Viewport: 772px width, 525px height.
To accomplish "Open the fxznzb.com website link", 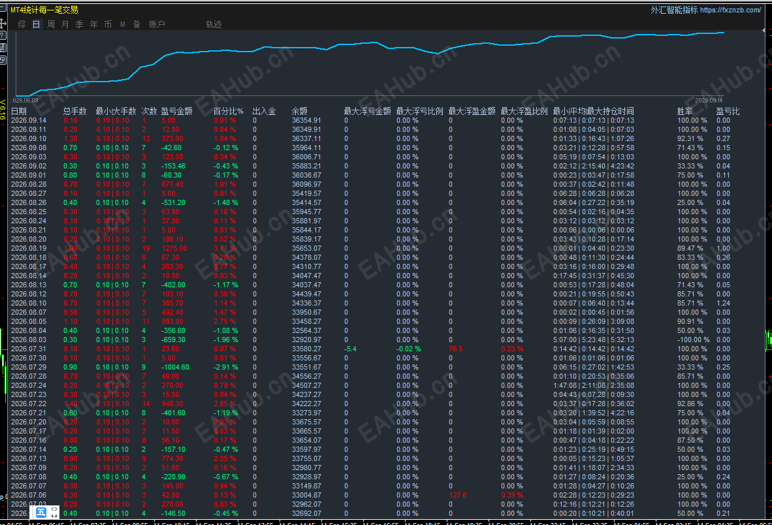I will (730, 10).
